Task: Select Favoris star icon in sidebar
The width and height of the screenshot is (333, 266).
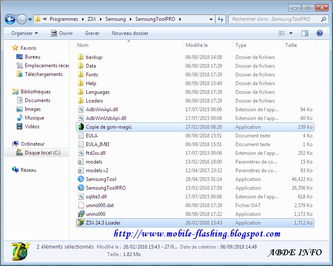Action: (15, 48)
